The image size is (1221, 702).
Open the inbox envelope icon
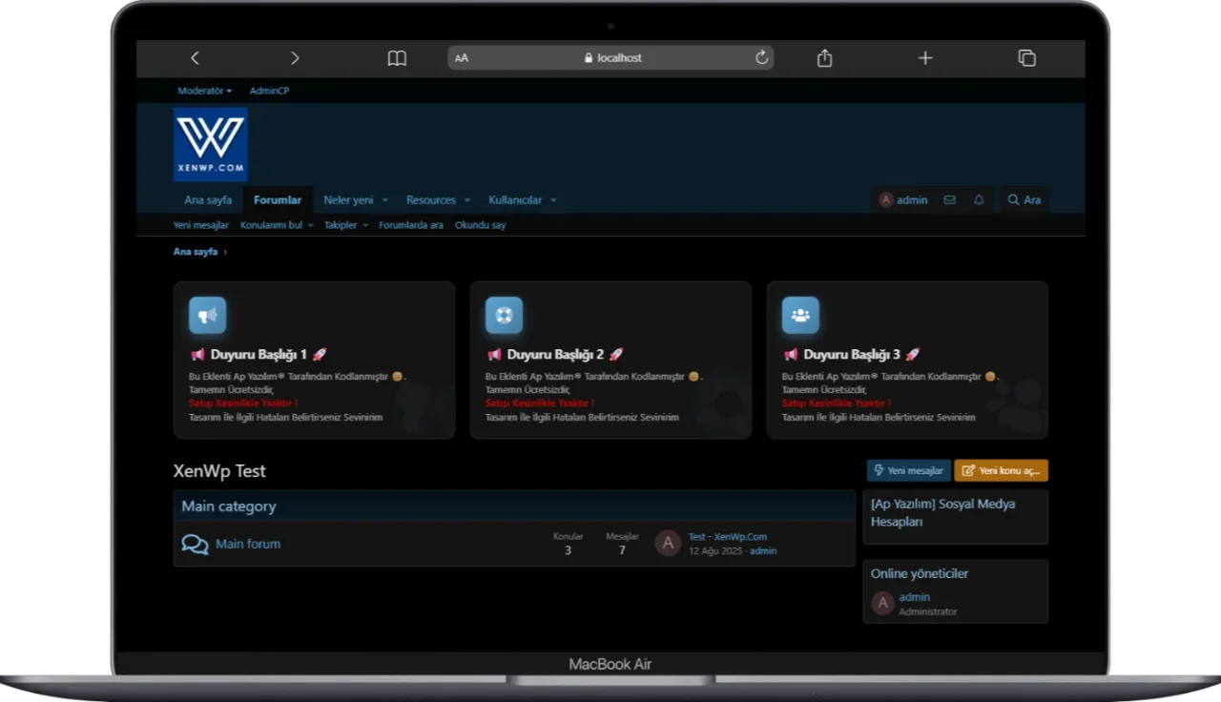(x=949, y=200)
